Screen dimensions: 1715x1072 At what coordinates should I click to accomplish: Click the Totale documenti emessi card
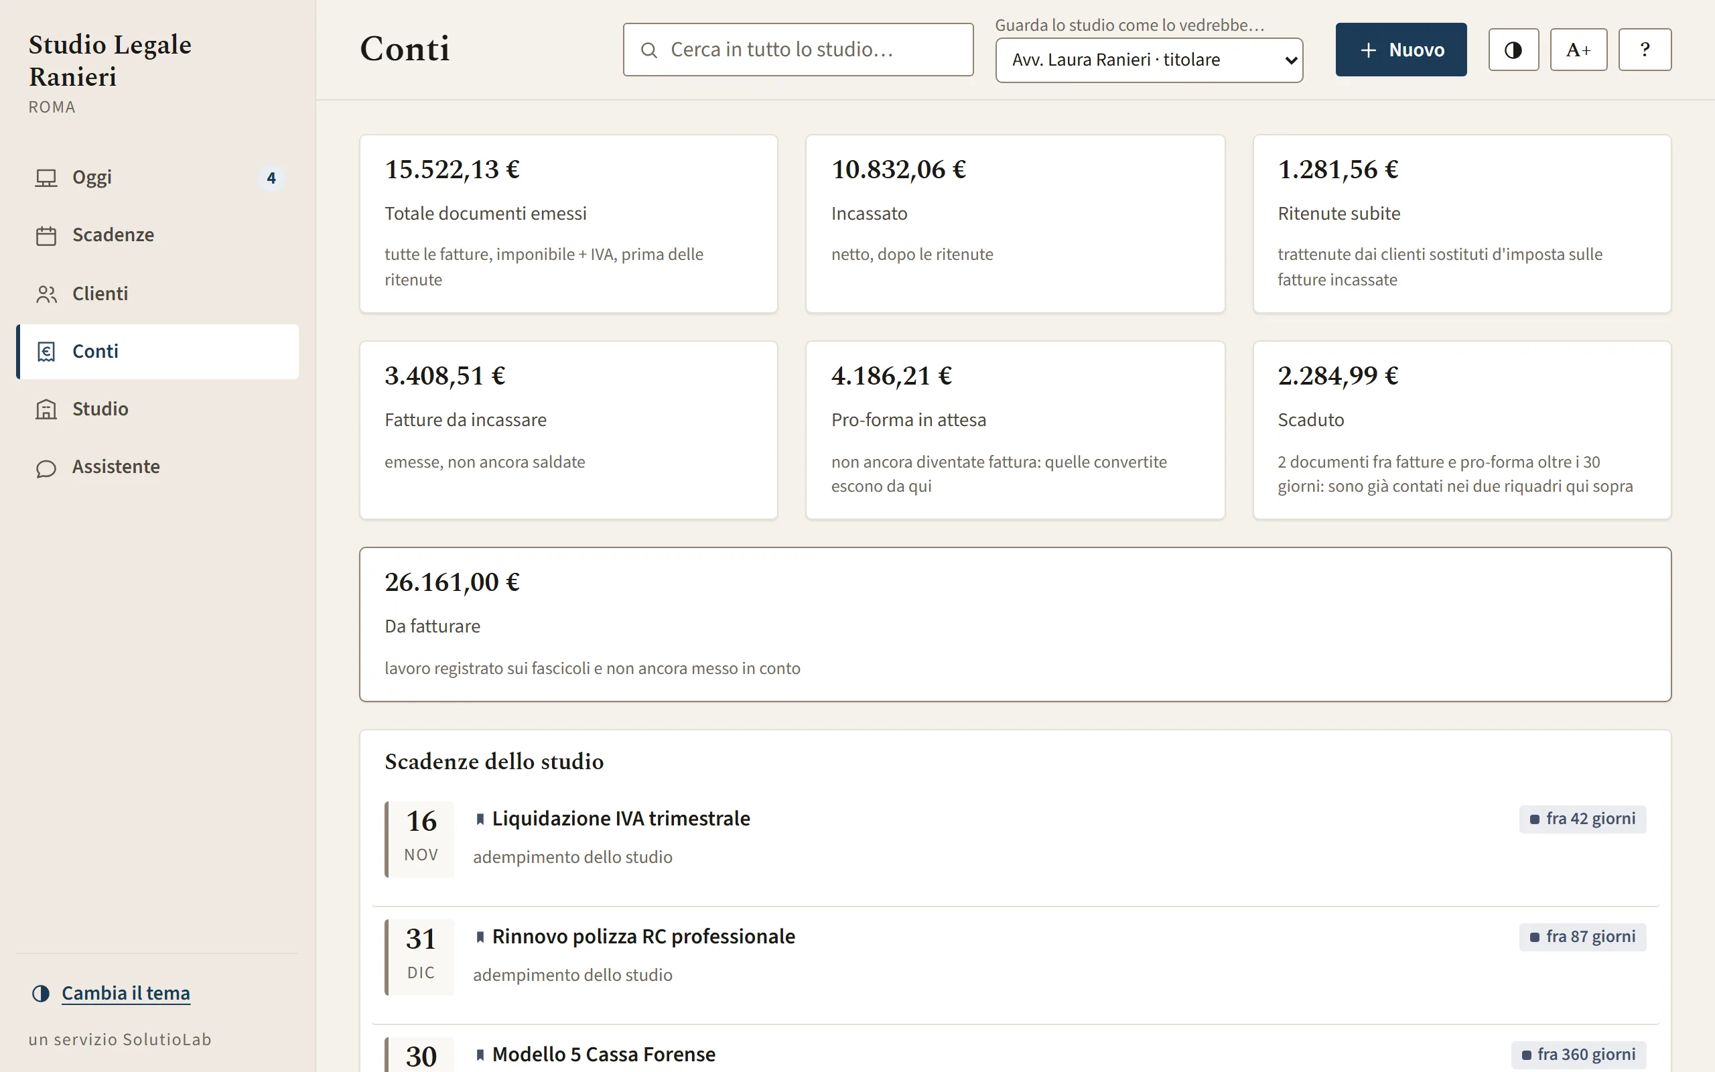[568, 224]
